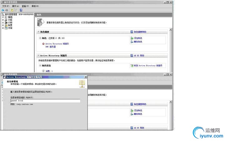
Task: Click the lower window's scrollbar up arrow
Action: tap(171, 102)
